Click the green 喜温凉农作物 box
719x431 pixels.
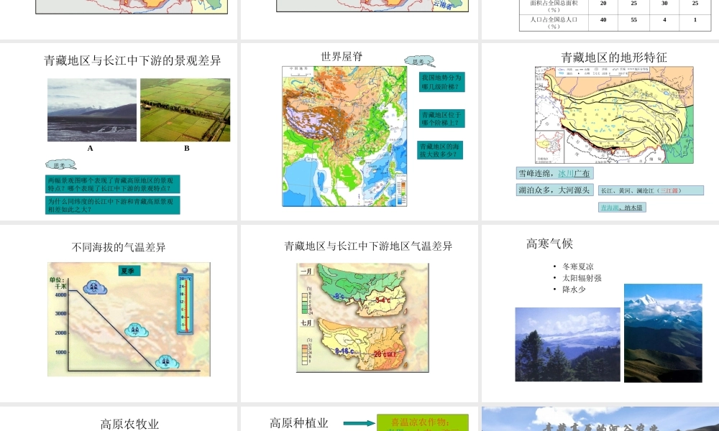click(422, 423)
